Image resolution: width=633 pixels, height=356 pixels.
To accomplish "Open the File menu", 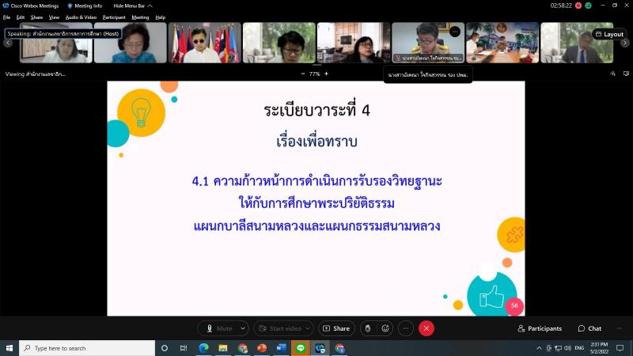I will (x=6, y=17).
